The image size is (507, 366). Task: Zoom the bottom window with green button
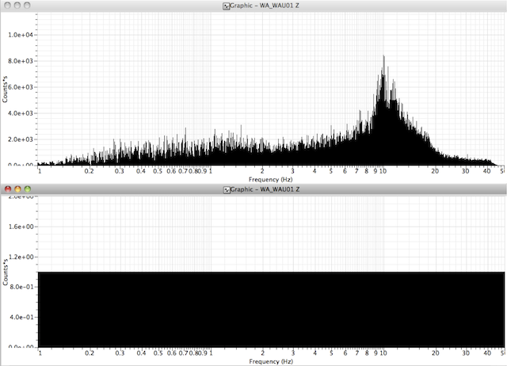click(29, 189)
